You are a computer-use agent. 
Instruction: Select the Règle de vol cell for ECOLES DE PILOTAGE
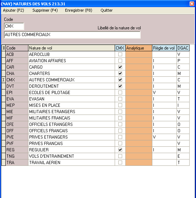[x=164, y=92]
